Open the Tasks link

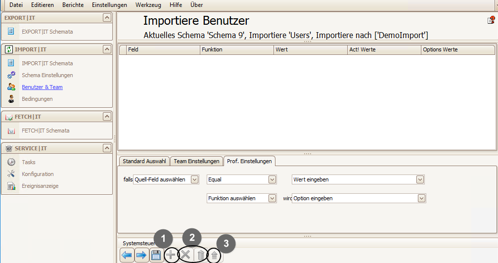(29, 162)
